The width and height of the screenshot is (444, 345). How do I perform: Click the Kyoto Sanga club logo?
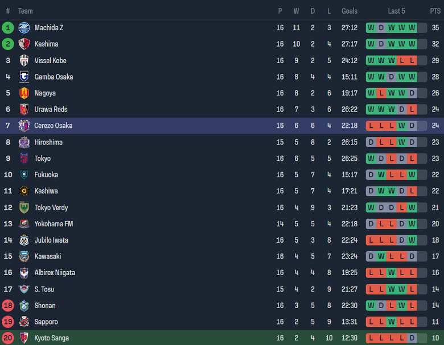coord(24,338)
